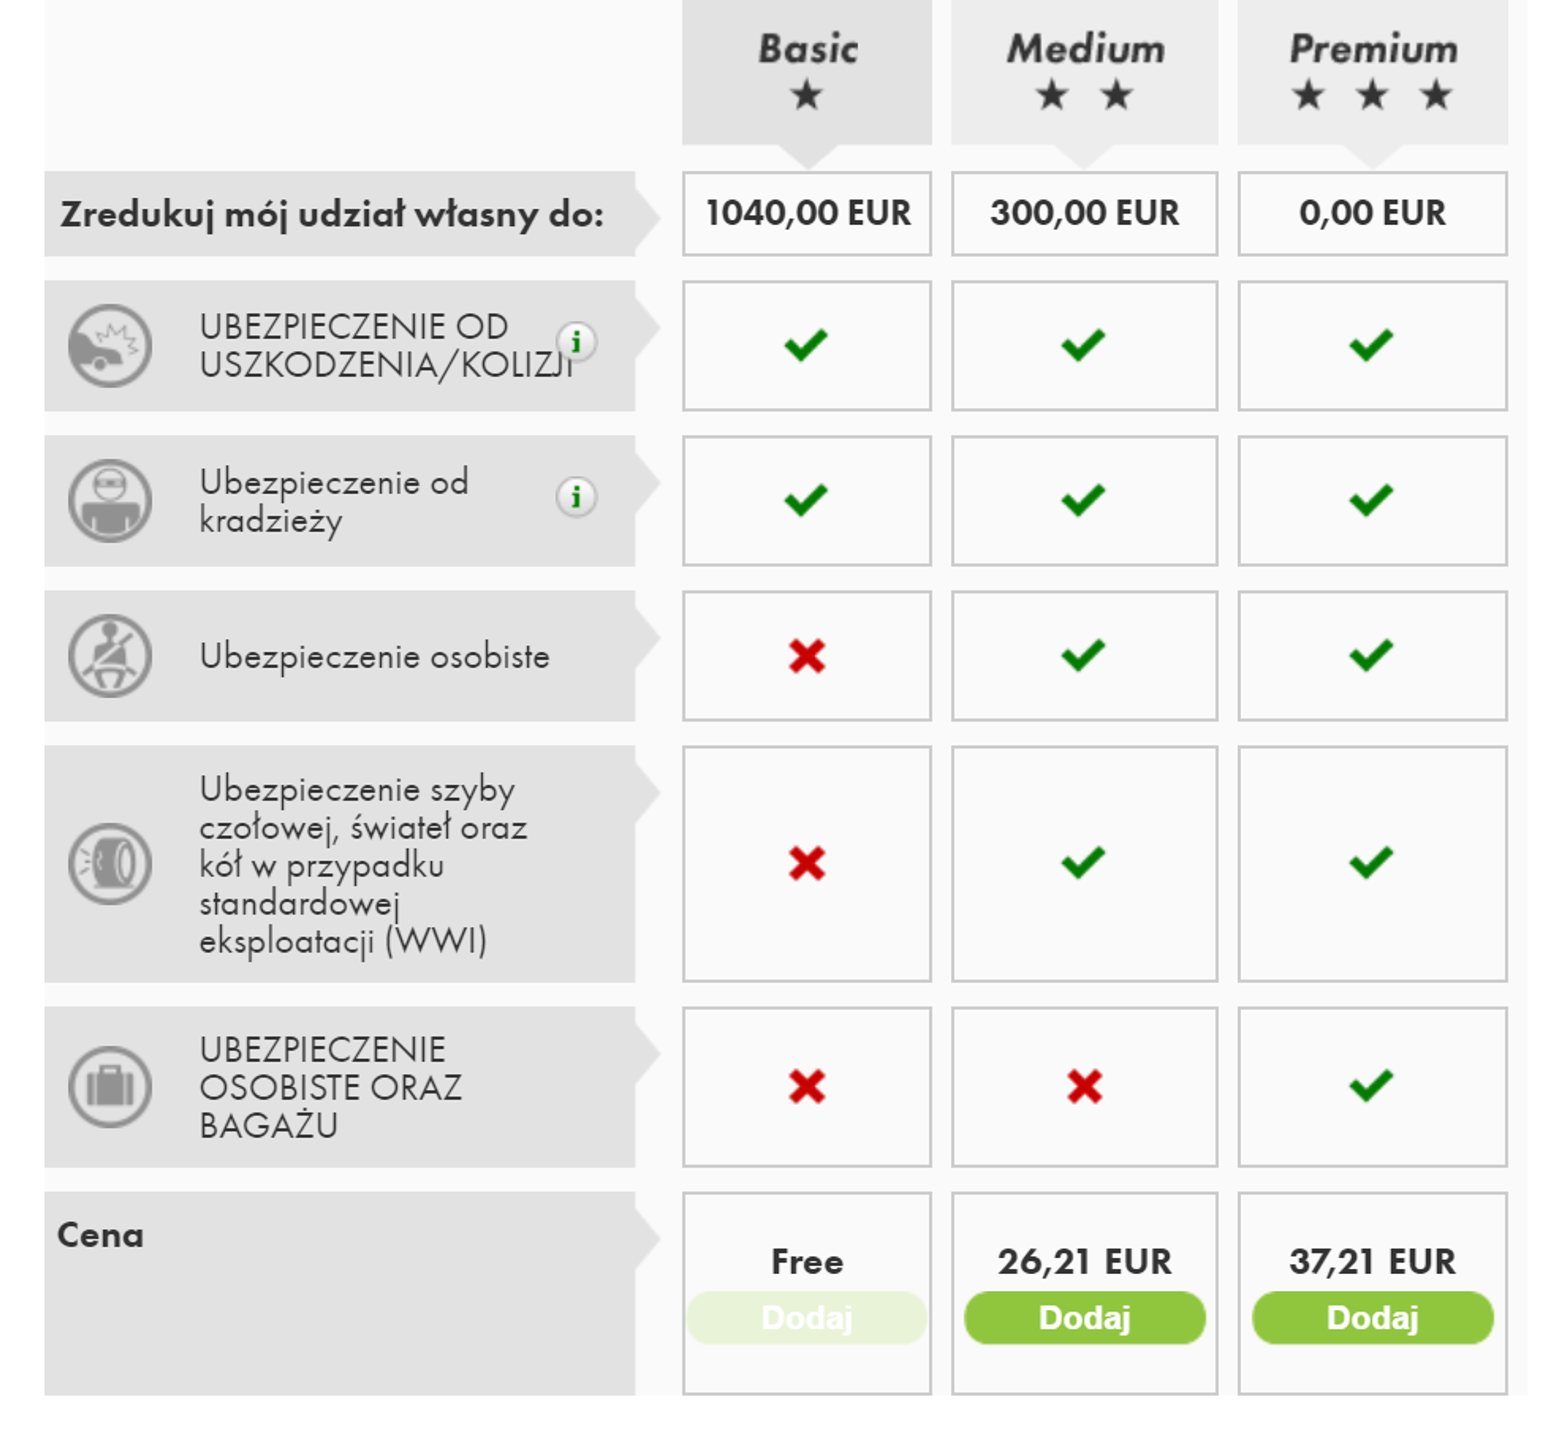Select the Premium package header
Viewport: 1549px width, 1435px height.
pos(1372,72)
